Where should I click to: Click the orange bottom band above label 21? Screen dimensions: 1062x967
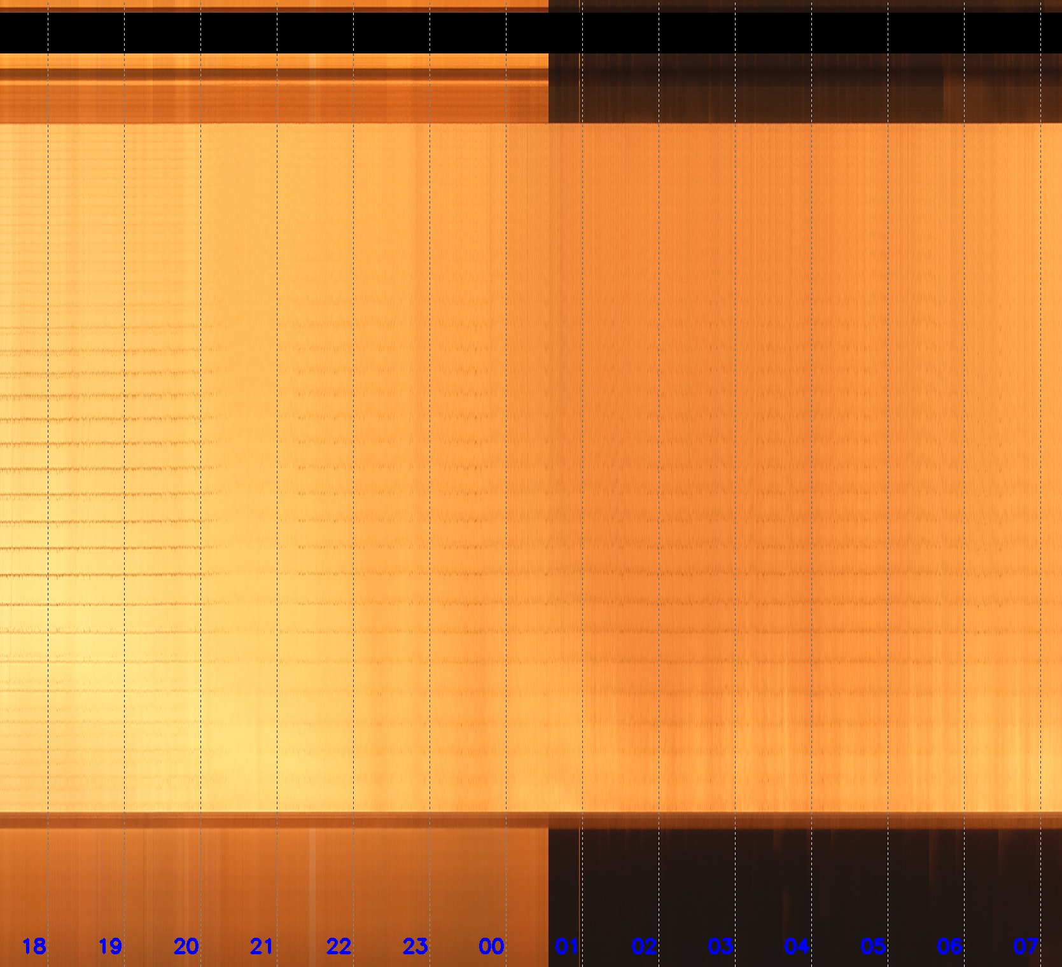[x=262, y=878]
